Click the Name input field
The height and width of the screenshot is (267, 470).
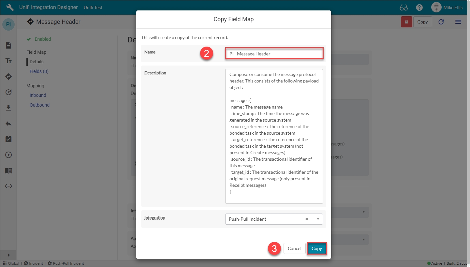pos(274,54)
